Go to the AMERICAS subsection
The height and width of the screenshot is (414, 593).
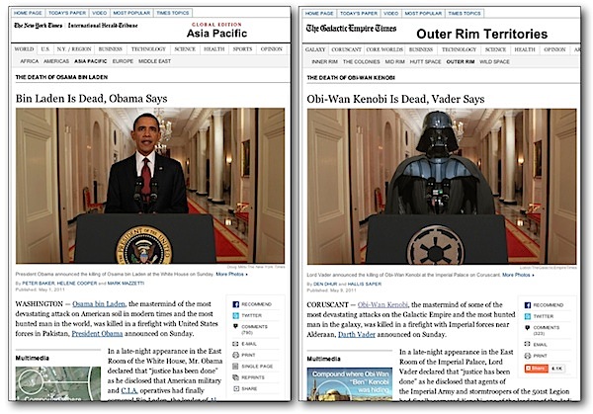point(56,61)
